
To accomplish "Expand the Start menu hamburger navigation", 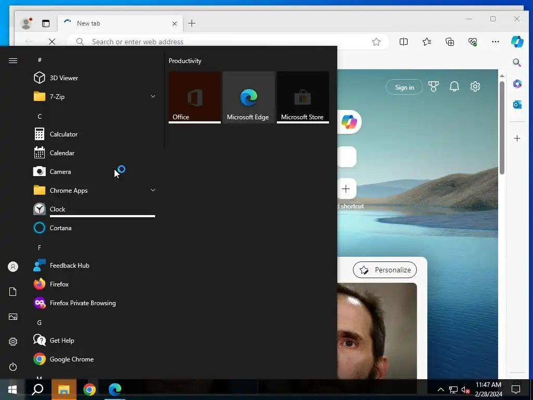I will tap(13, 60).
